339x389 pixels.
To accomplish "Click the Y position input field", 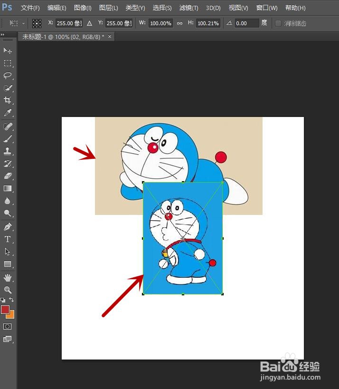I will pyautogui.click(x=119, y=23).
